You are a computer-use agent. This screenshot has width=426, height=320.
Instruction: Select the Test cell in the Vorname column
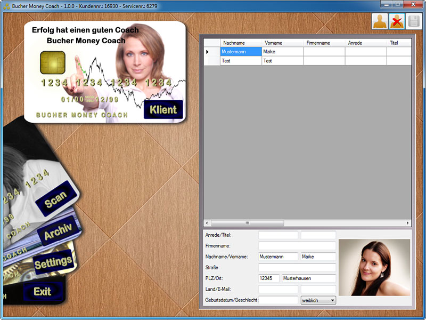(x=283, y=61)
